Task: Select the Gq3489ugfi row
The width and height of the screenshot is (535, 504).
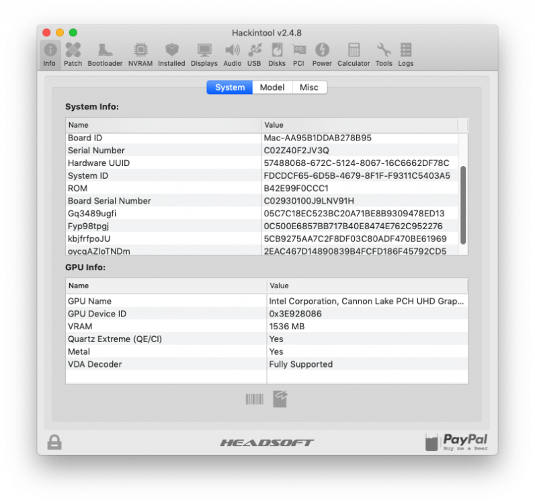Action: click(262, 214)
